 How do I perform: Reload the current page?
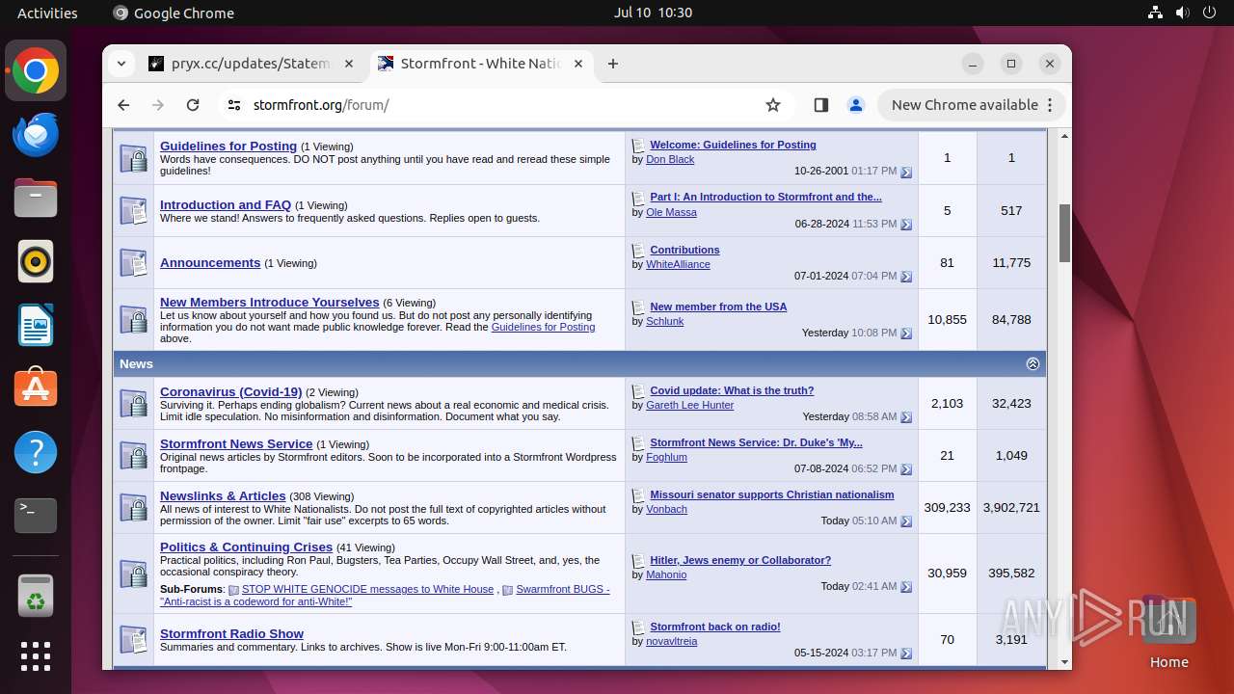(x=193, y=105)
